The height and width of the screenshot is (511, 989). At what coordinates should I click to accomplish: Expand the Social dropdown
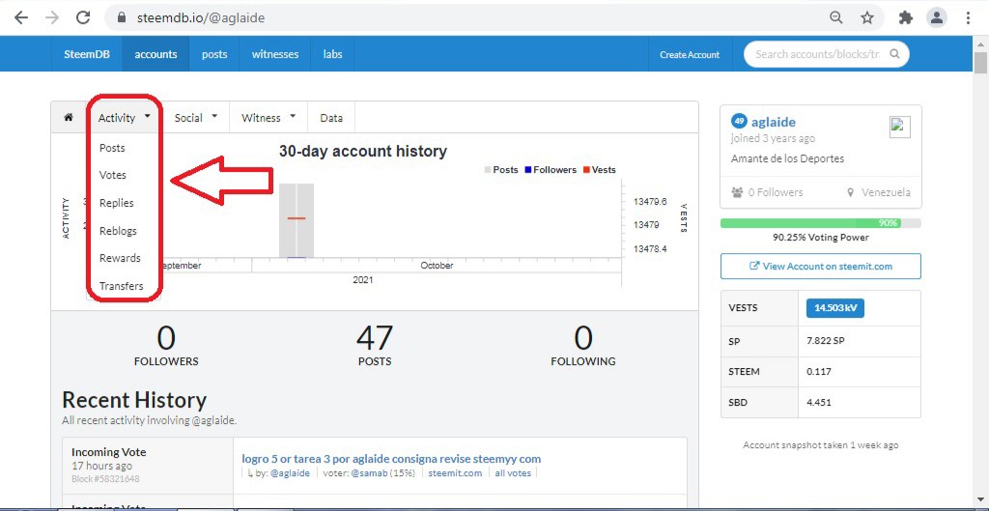pos(195,117)
